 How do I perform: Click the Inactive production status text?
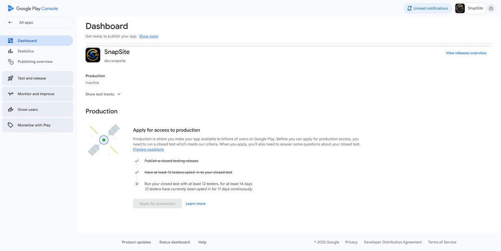point(92,83)
